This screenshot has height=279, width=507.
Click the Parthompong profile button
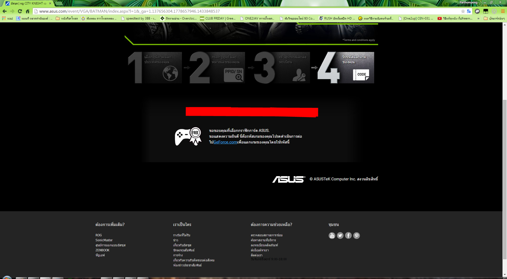coord(468,2)
